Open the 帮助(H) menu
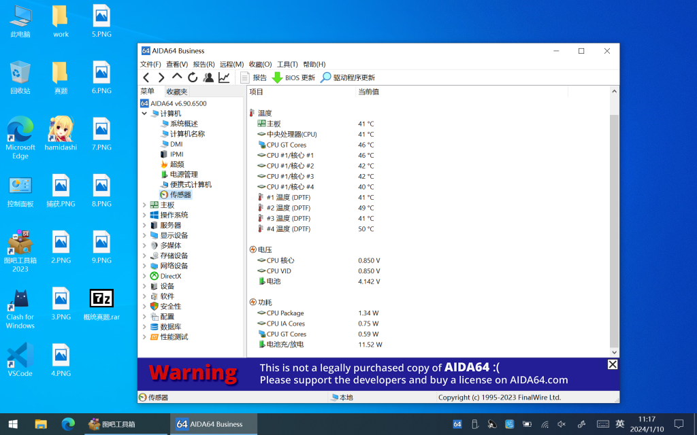This screenshot has width=697, height=435. 314,65
